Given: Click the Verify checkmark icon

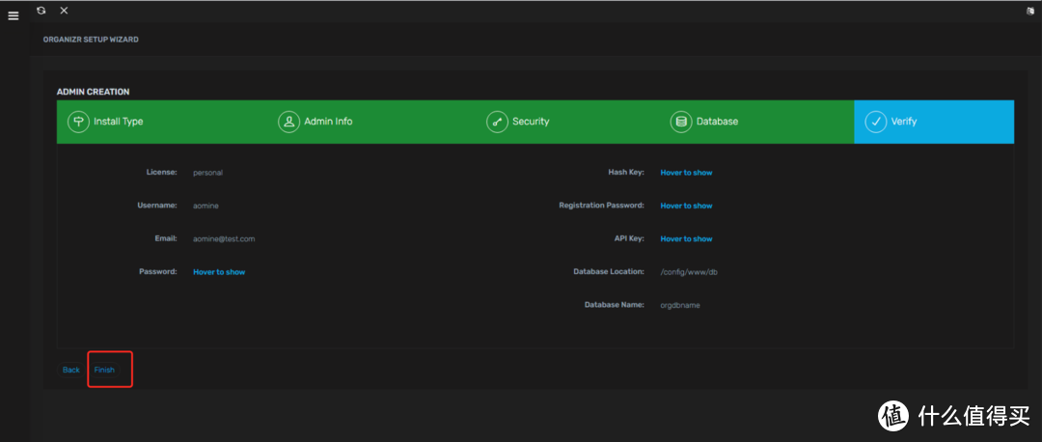Looking at the screenshot, I should click(875, 122).
